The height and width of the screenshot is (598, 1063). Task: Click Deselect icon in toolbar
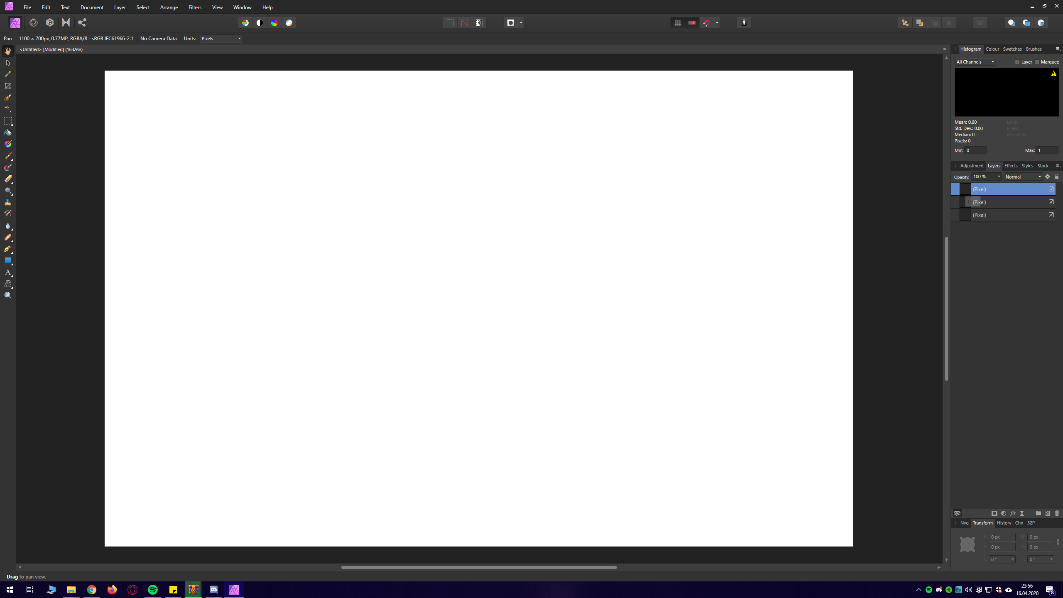(465, 23)
